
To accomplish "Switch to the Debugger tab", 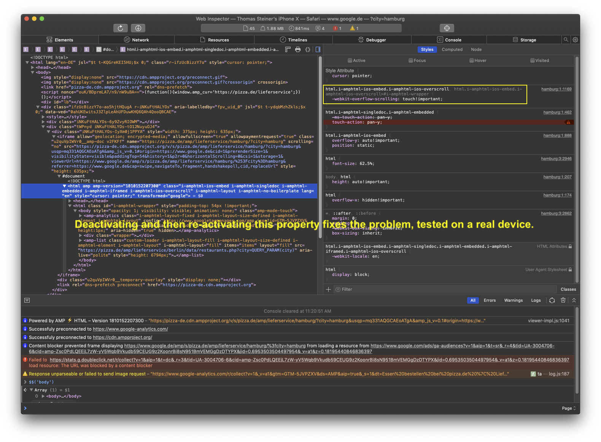I will click(x=372, y=40).
